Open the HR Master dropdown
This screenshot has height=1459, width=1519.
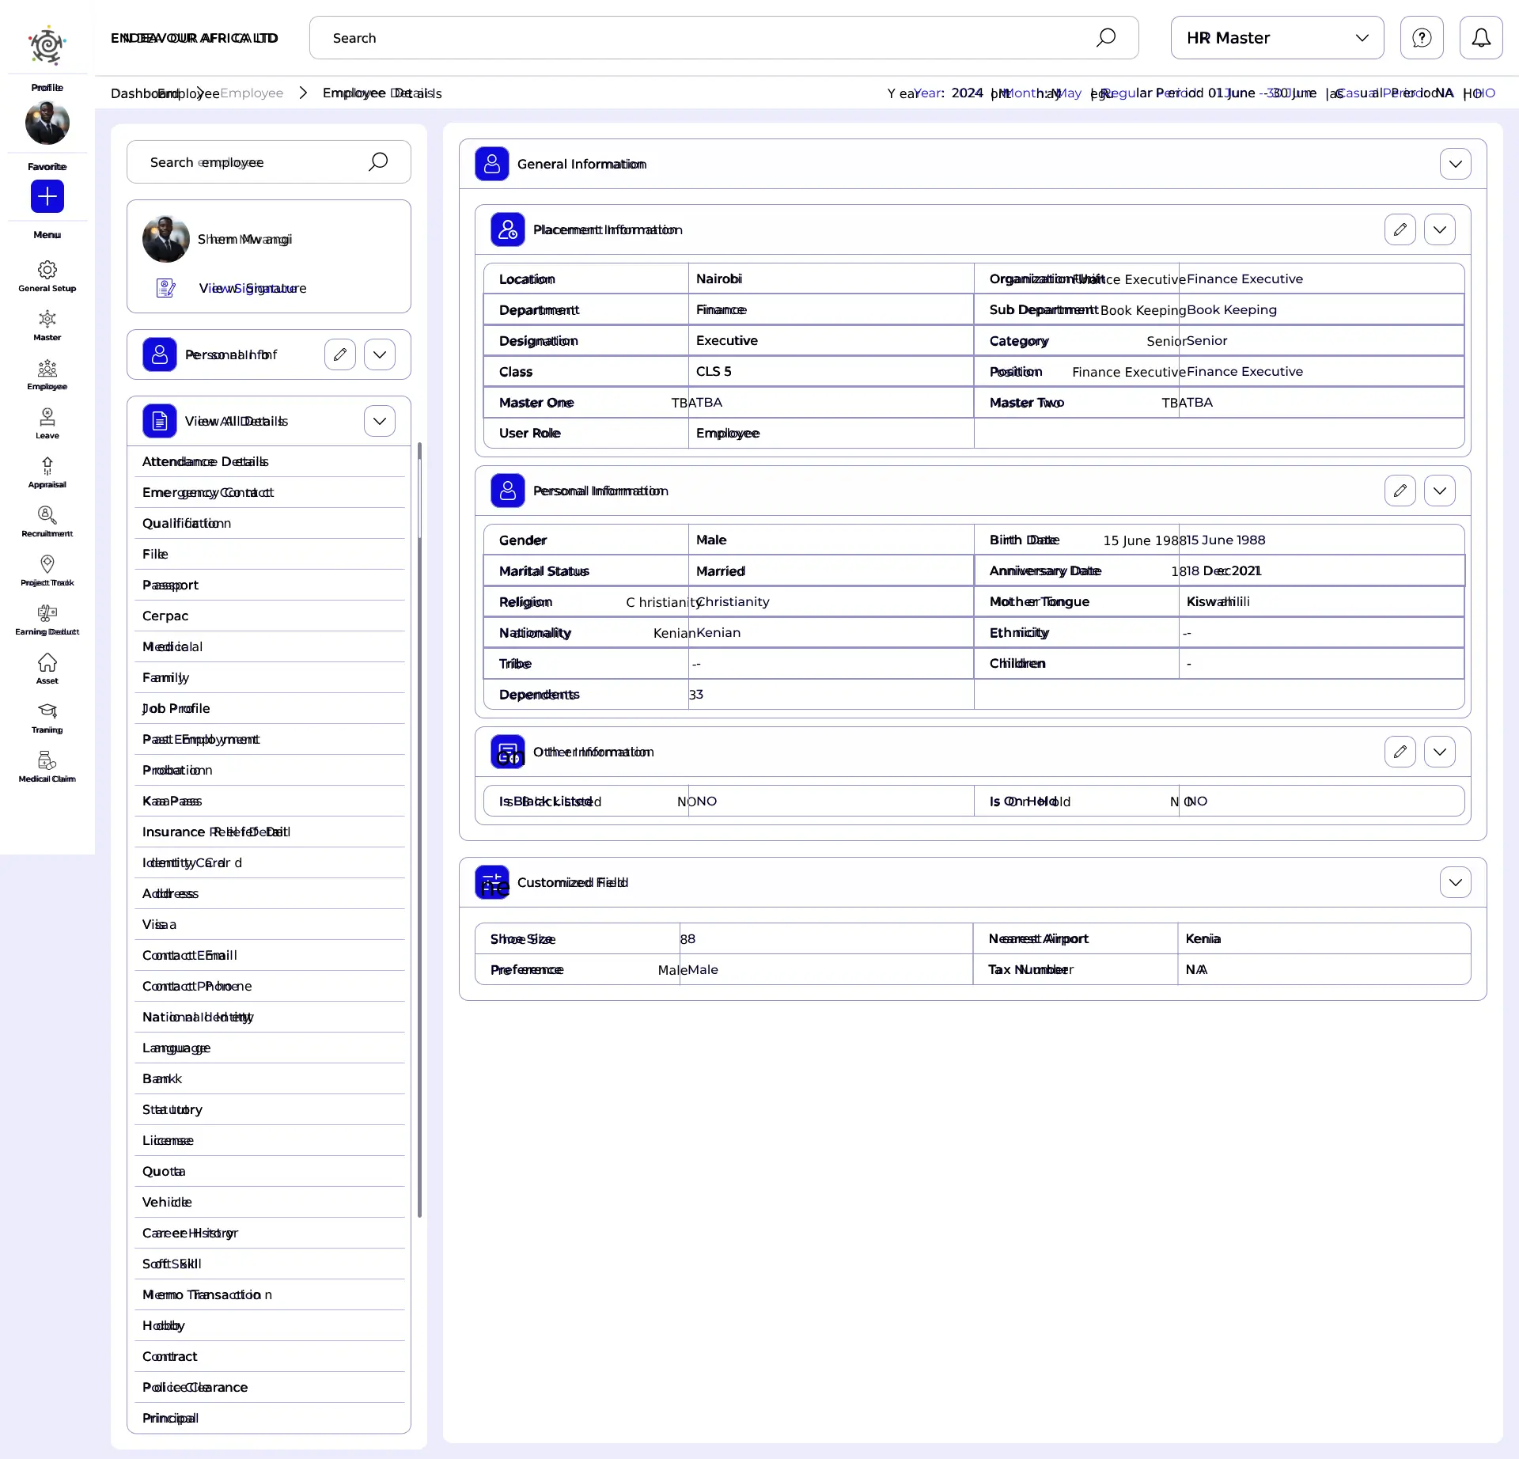pyautogui.click(x=1276, y=38)
